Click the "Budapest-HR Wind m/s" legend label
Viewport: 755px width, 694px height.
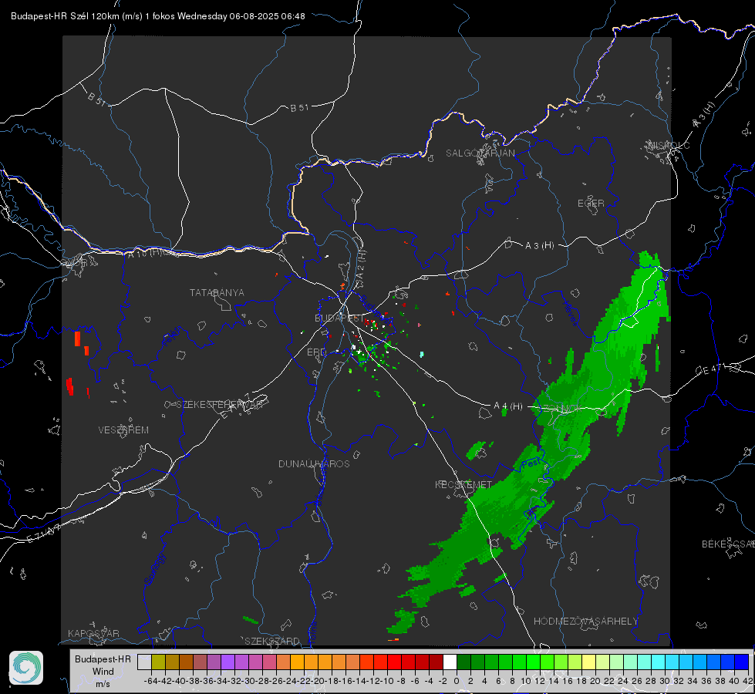pos(103,671)
